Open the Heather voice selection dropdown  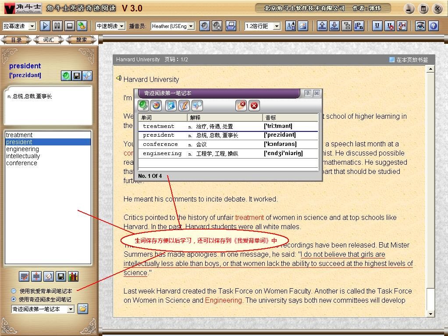190,26
